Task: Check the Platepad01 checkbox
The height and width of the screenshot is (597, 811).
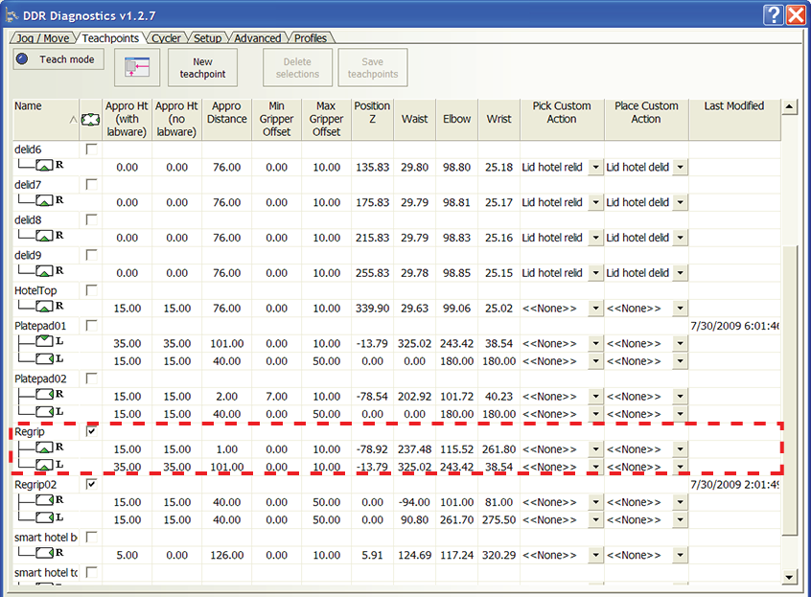Action: (91, 326)
